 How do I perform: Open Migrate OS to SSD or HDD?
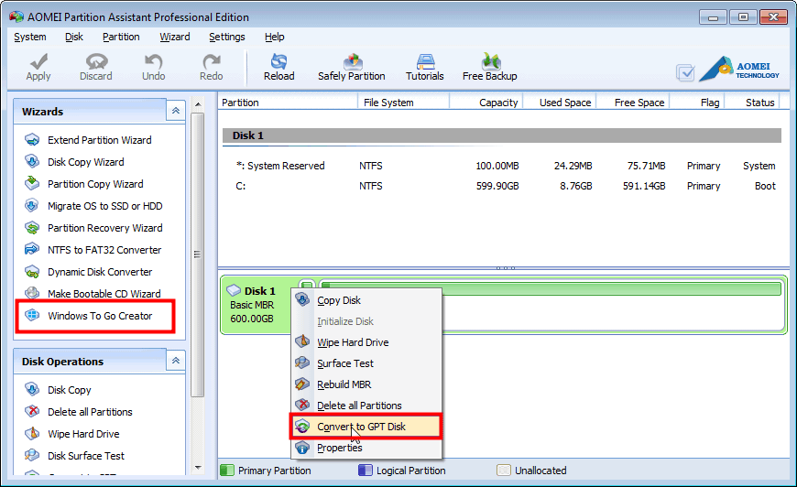tap(105, 206)
